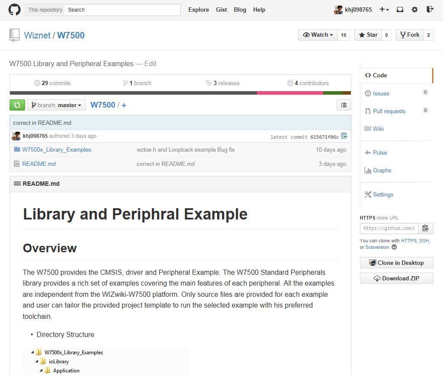Screen dimensions: 443x375
Task: Open the Graphs tab
Action: (382, 170)
